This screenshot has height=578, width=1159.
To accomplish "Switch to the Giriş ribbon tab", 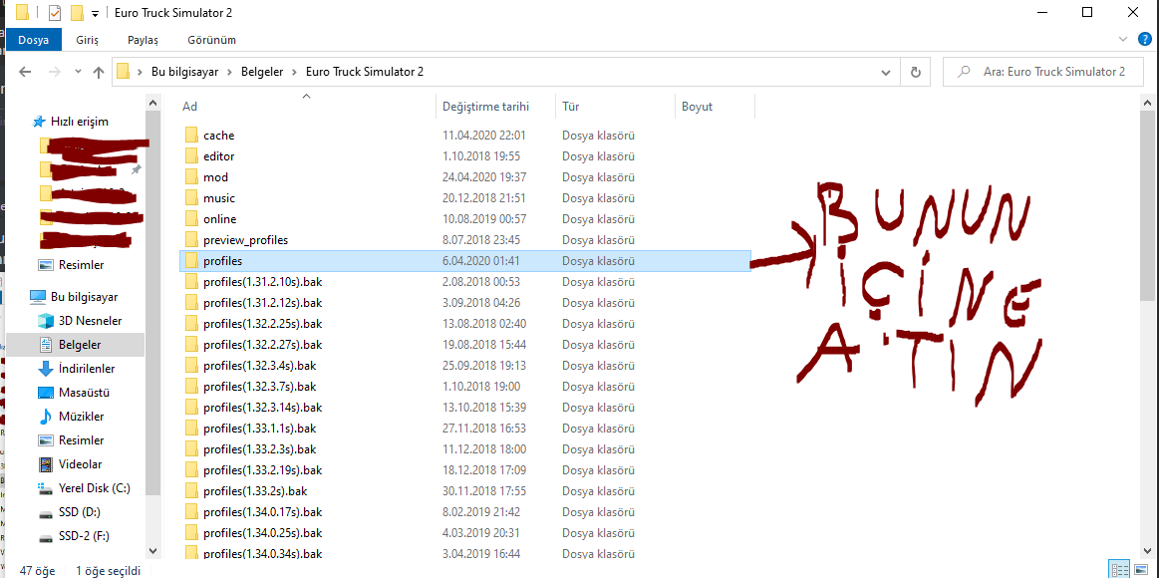I will pos(87,39).
